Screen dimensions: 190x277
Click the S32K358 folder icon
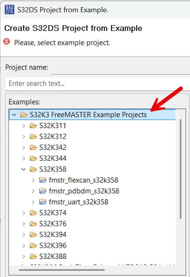point(33,169)
